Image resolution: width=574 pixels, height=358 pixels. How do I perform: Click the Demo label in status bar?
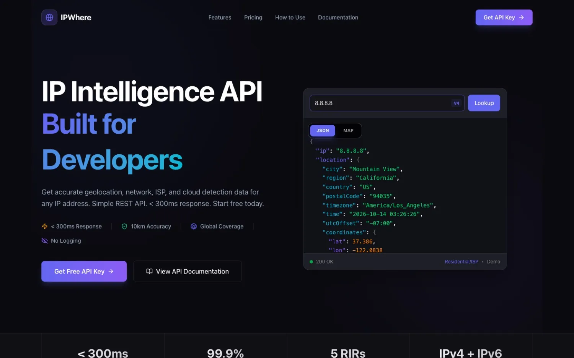point(494,262)
